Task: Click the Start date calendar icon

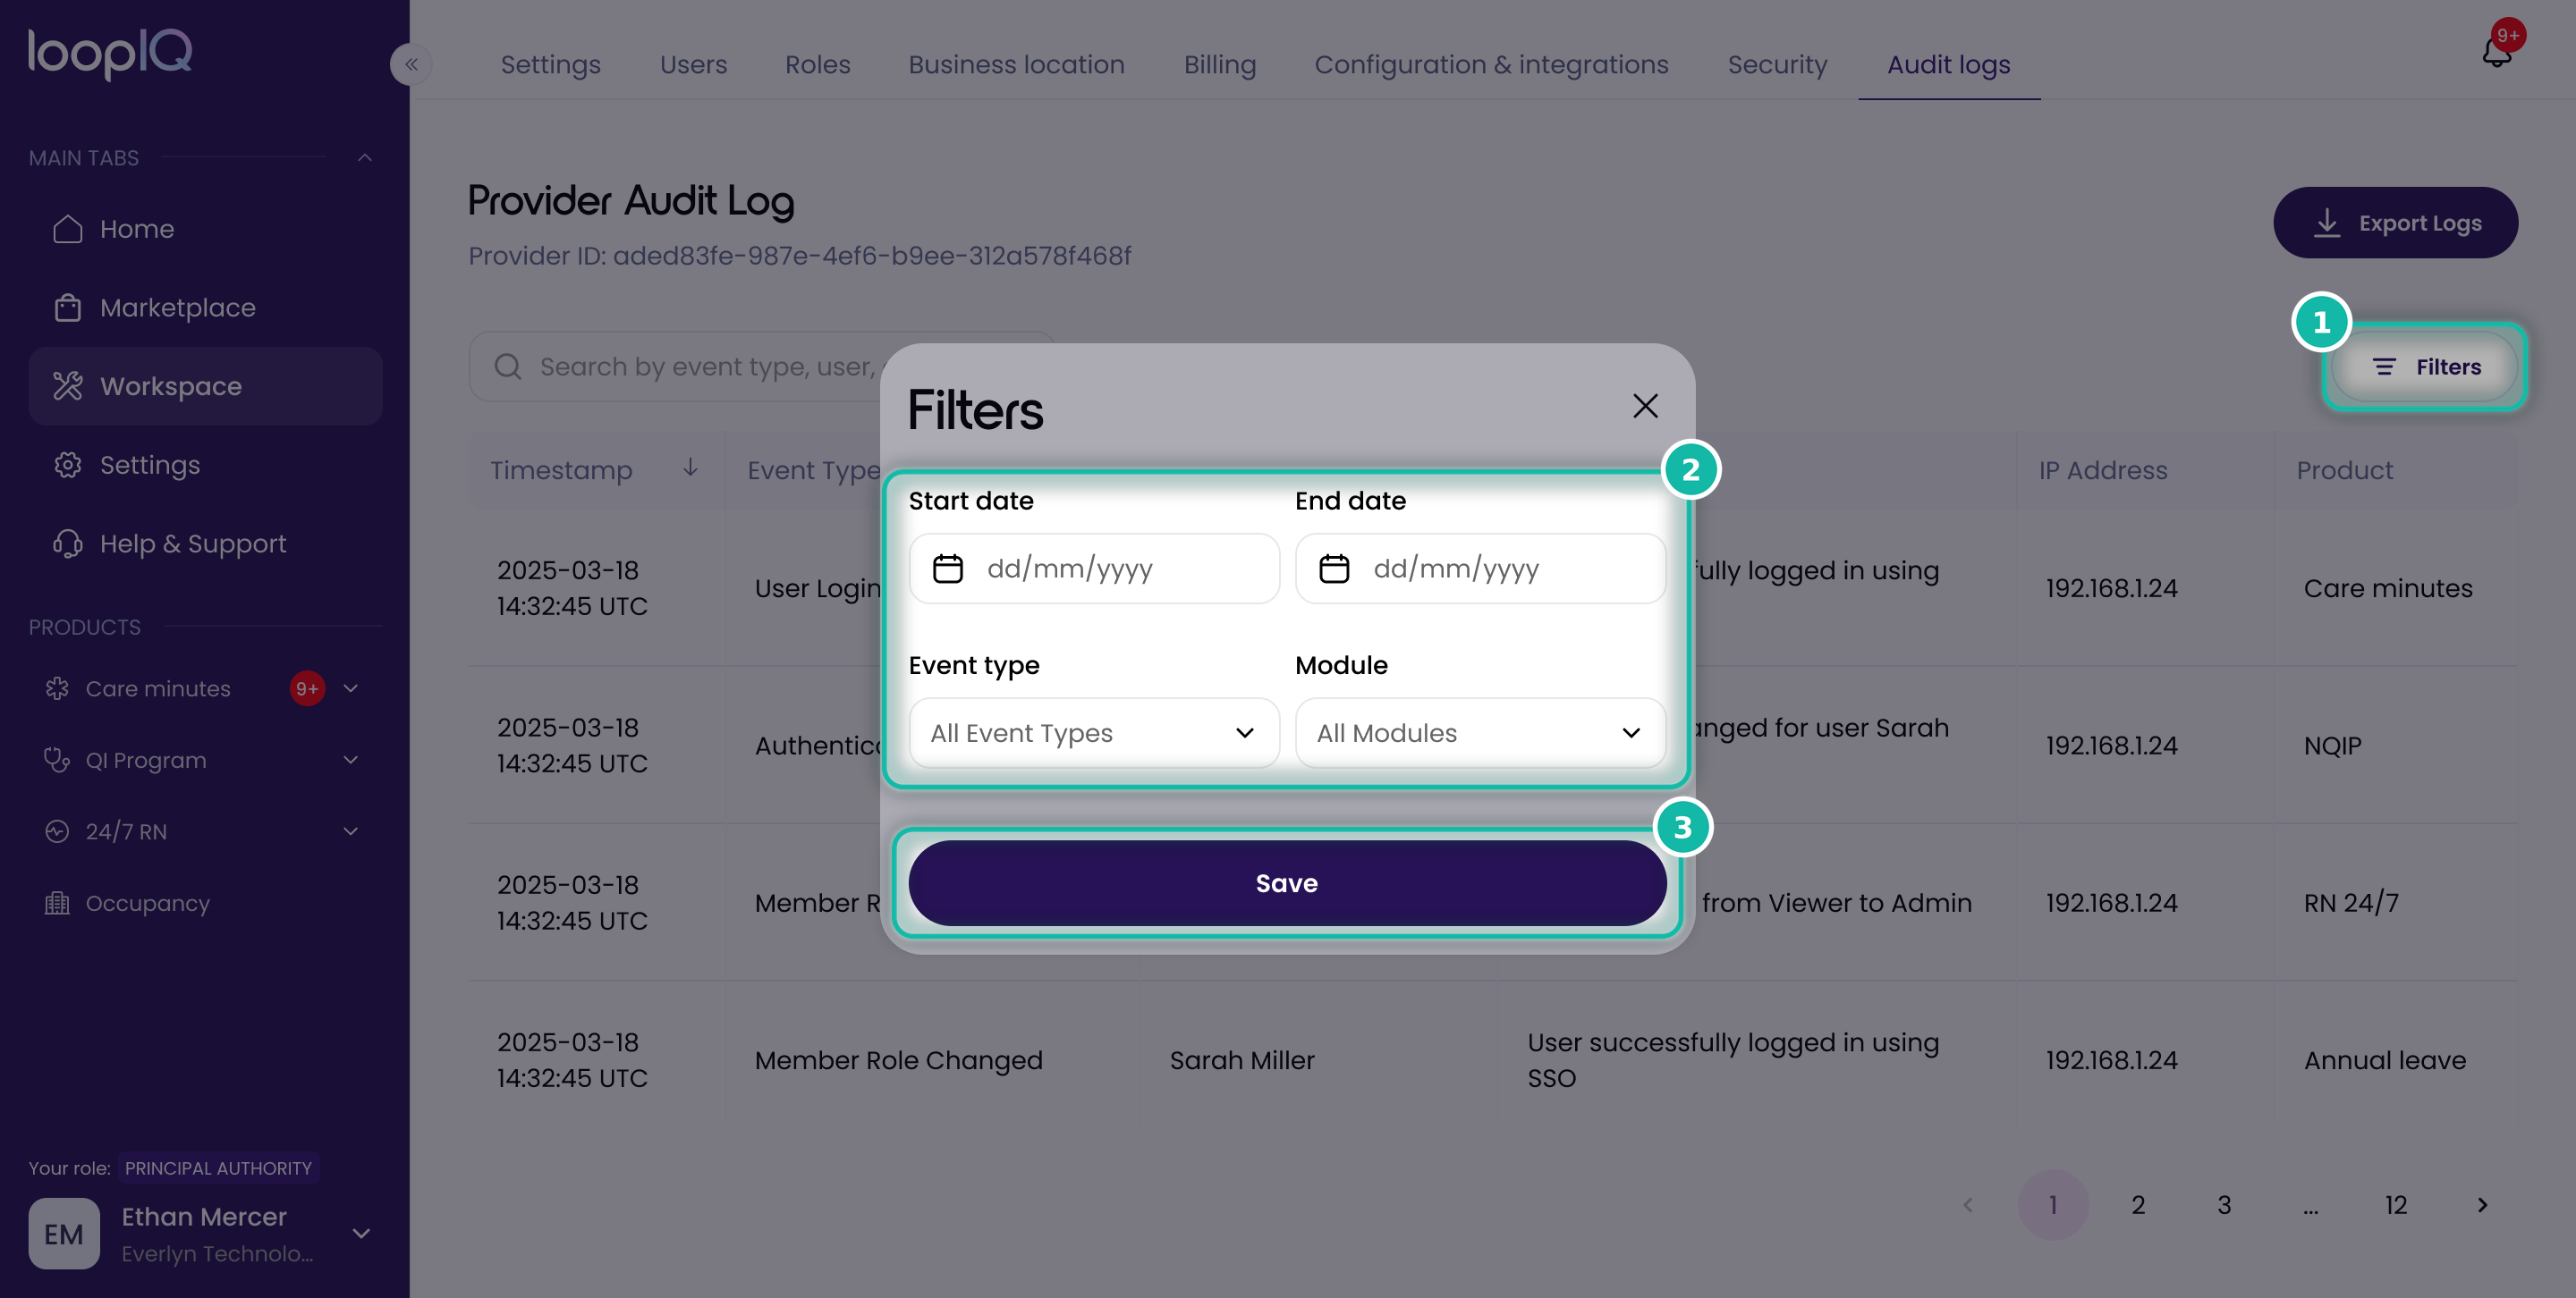Action: (947, 569)
